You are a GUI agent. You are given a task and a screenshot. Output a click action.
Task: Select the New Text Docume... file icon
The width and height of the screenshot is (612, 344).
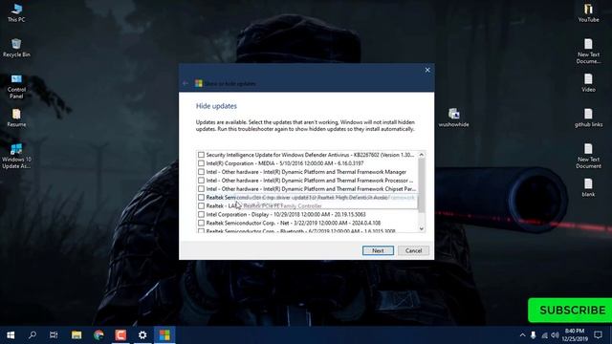(588, 51)
